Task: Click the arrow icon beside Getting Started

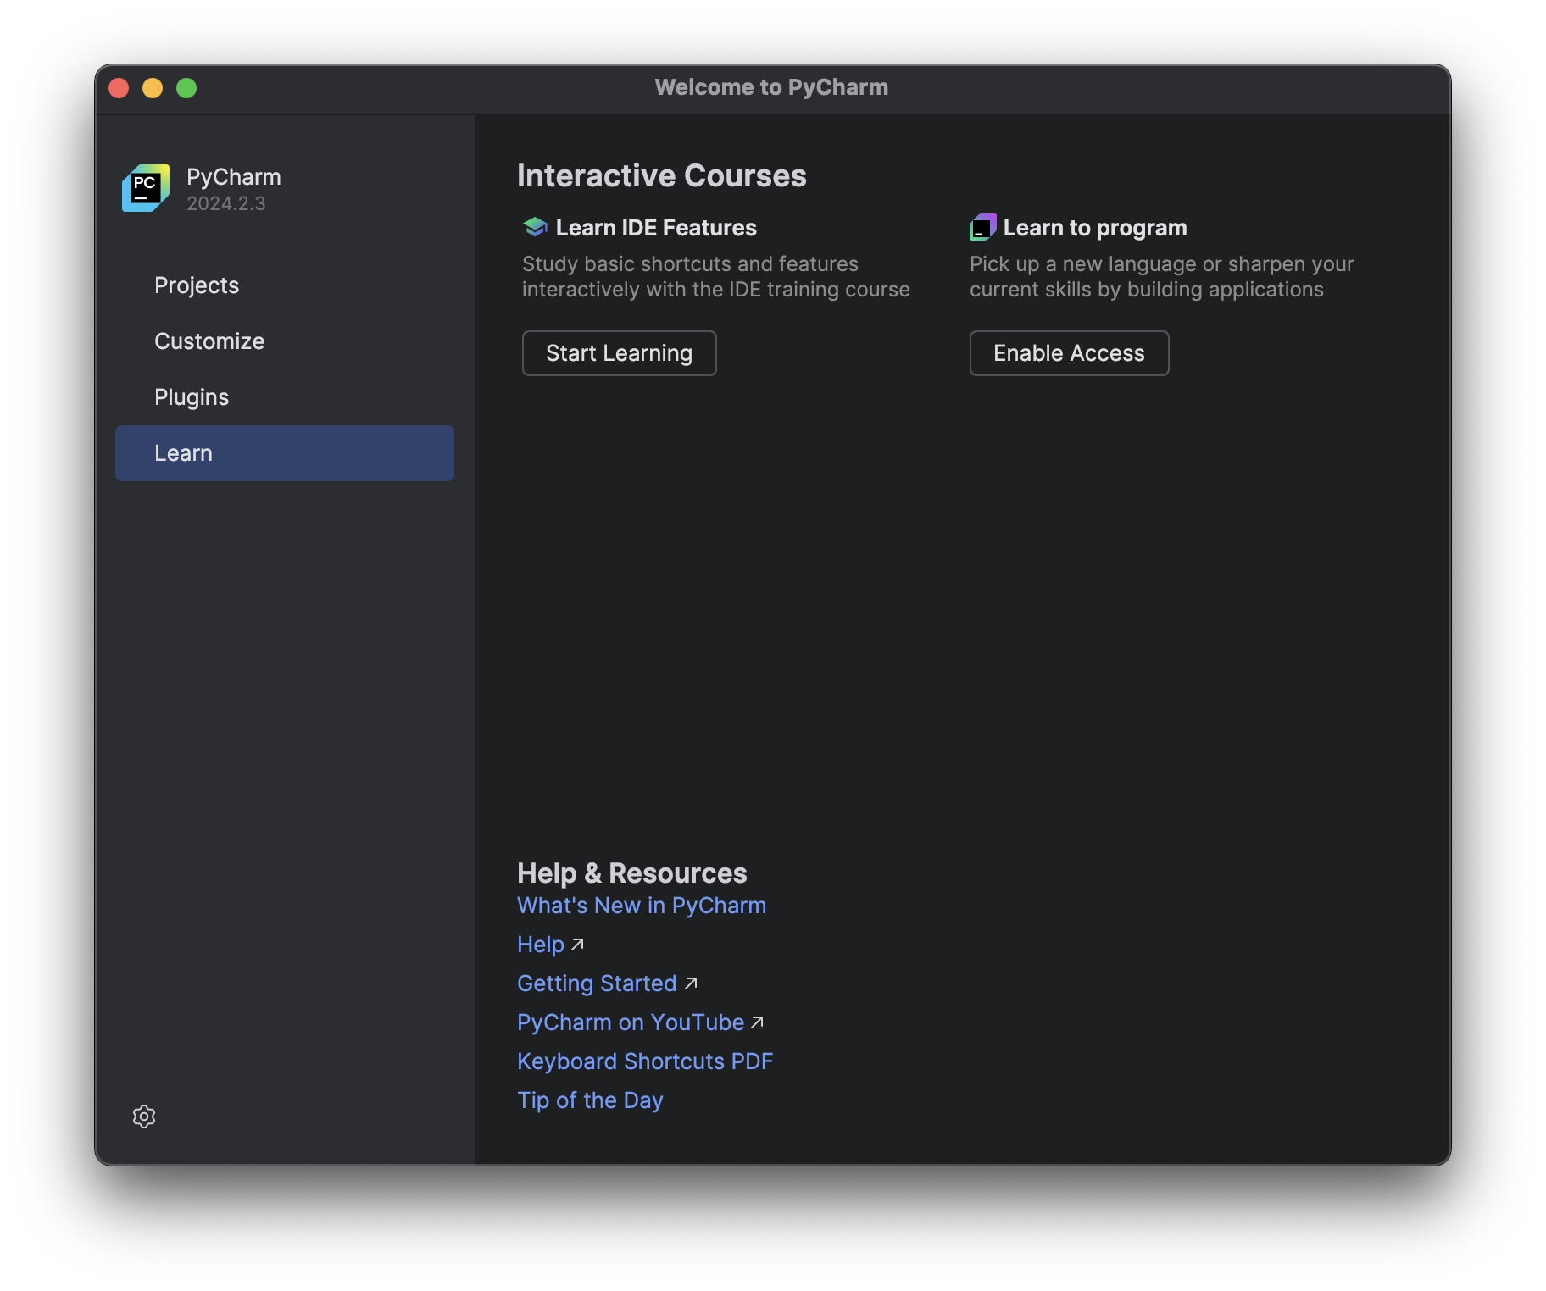Action: 691,983
